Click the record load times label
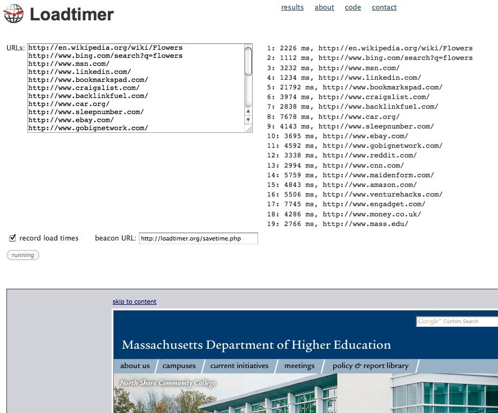 pyautogui.click(x=49, y=238)
